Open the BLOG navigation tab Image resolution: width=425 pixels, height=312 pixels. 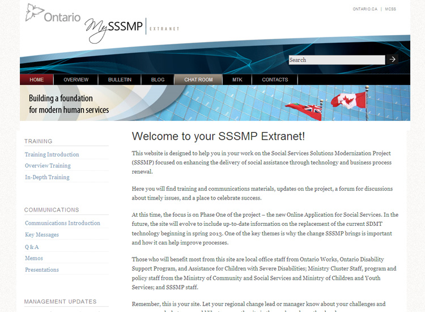pyautogui.click(x=158, y=80)
